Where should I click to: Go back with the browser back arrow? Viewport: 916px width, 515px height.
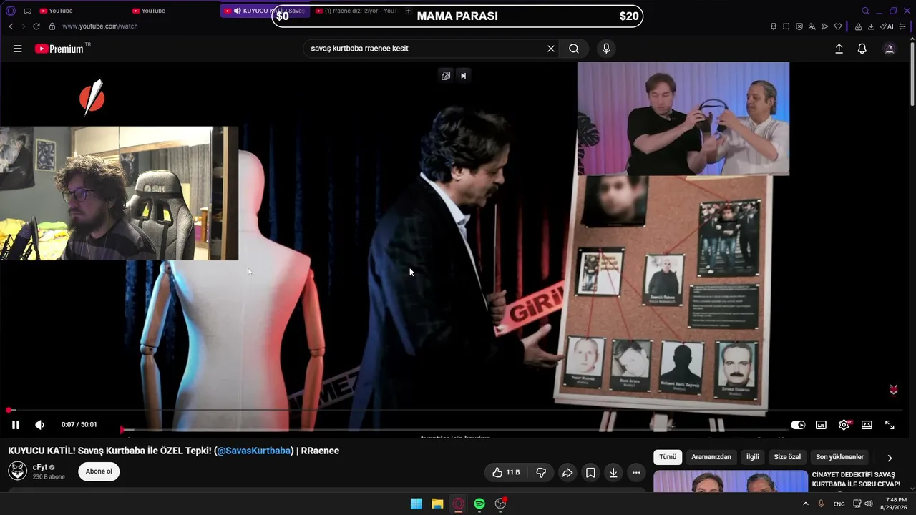[x=11, y=26]
